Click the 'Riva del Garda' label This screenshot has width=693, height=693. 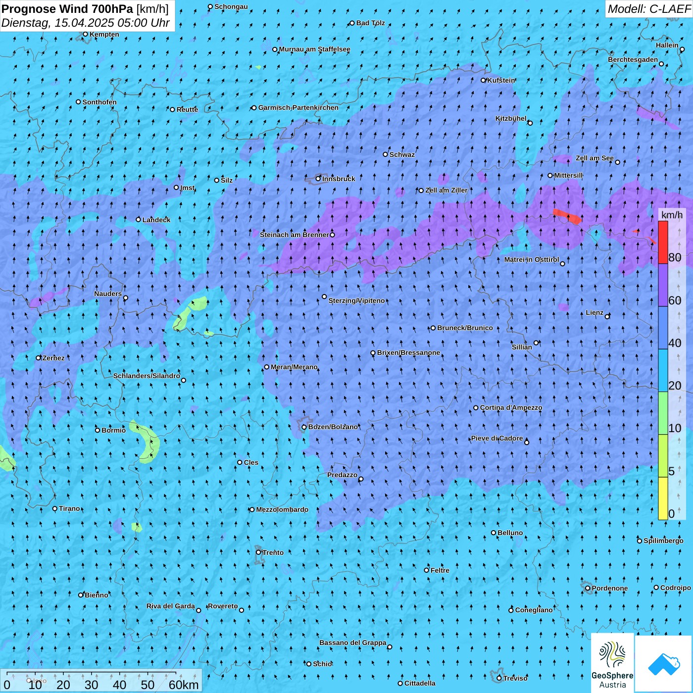[x=171, y=606]
